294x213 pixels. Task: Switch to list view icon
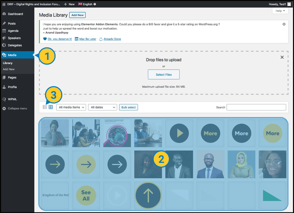(x=45, y=107)
